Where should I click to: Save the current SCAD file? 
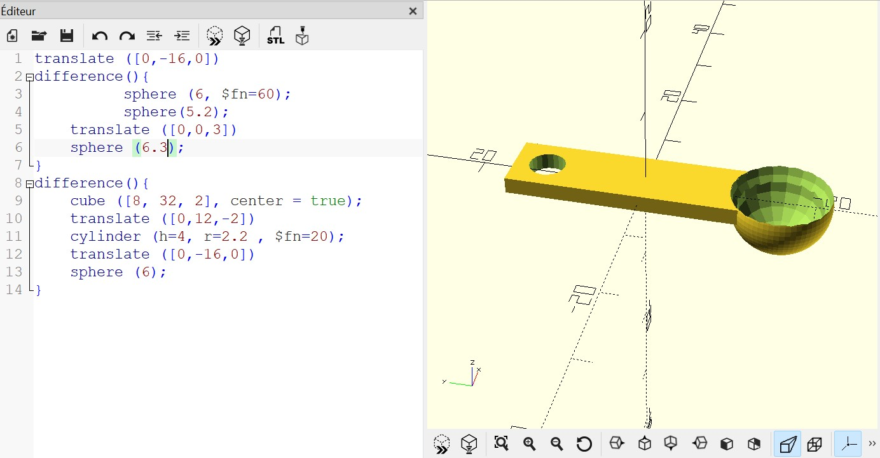click(x=67, y=36)
